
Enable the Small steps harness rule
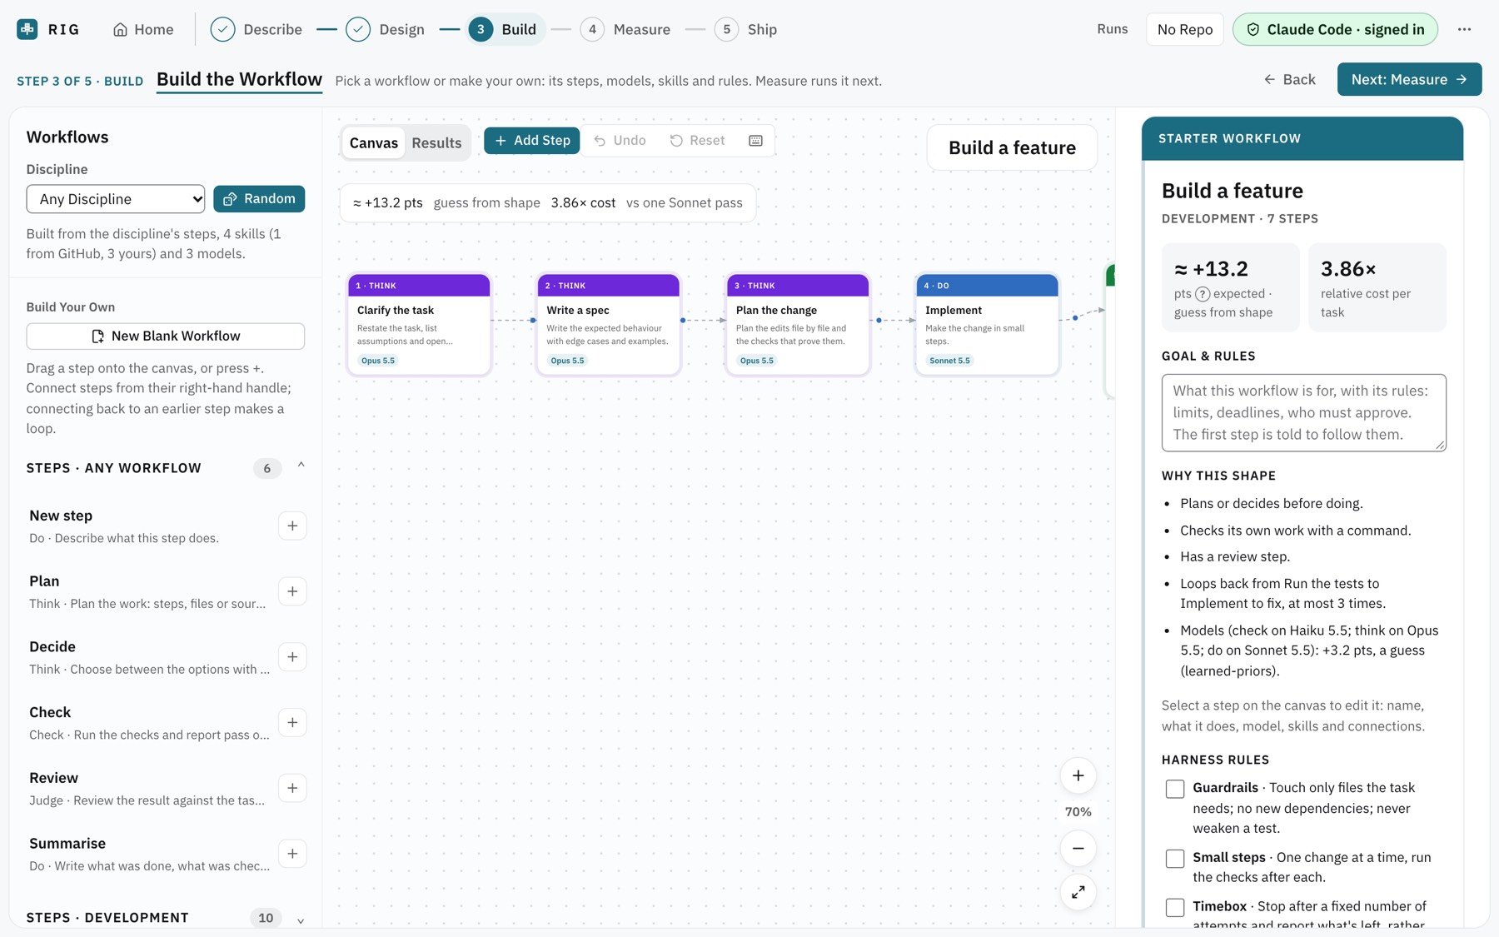pyautogui.click(x=1175, y=859)
